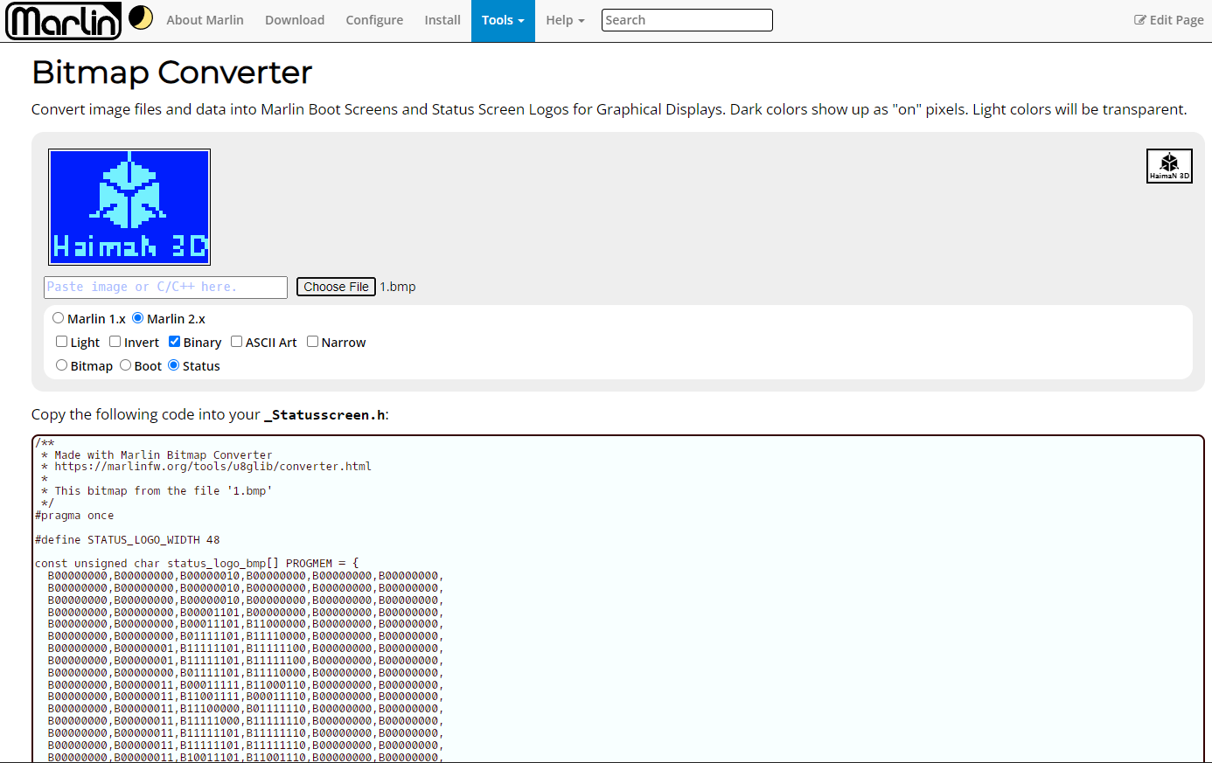Screen dimensions: 1212x763
Task: Toggle dark mode moon icon
Action: pyautogui.click(x=141, y=17)
